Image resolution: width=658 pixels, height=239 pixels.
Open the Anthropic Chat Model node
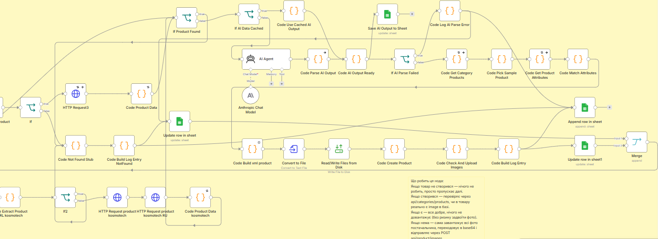[251, 95]
